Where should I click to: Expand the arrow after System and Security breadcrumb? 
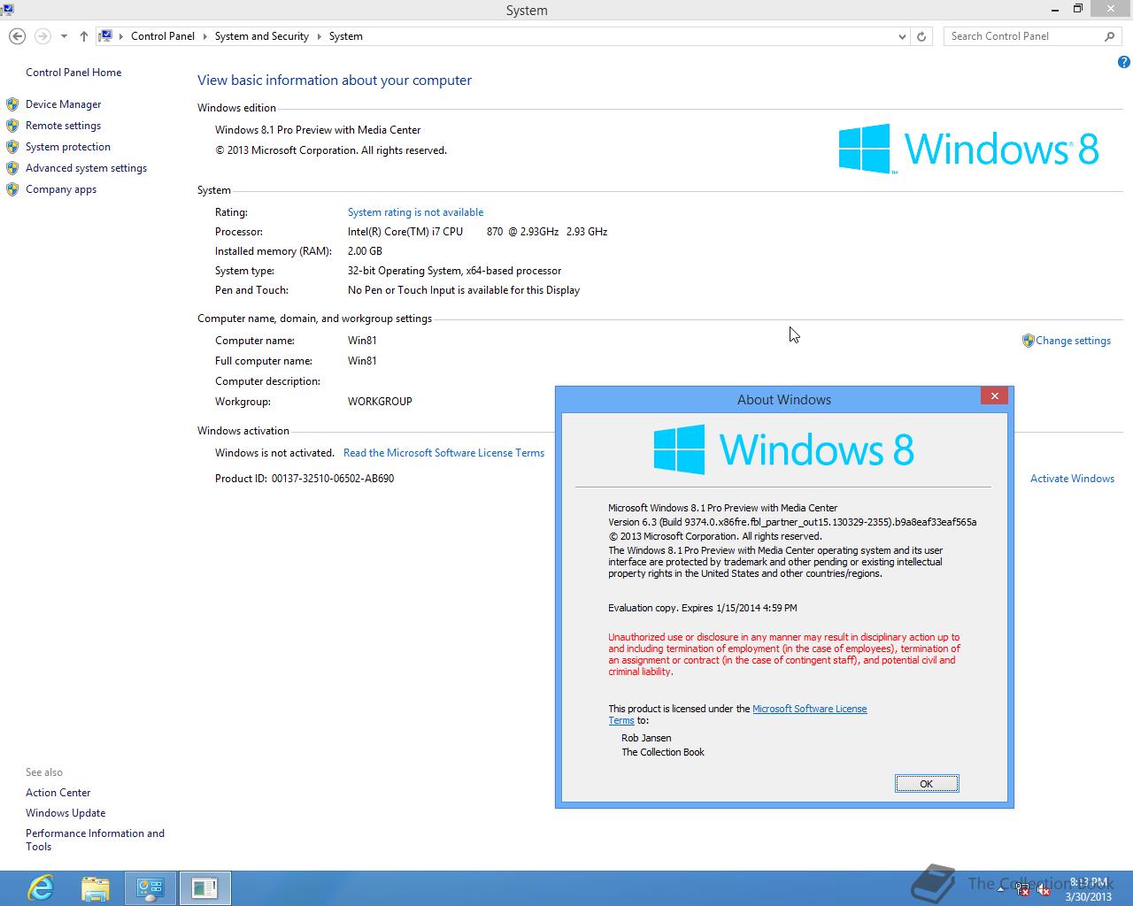[x=320, y=36]
